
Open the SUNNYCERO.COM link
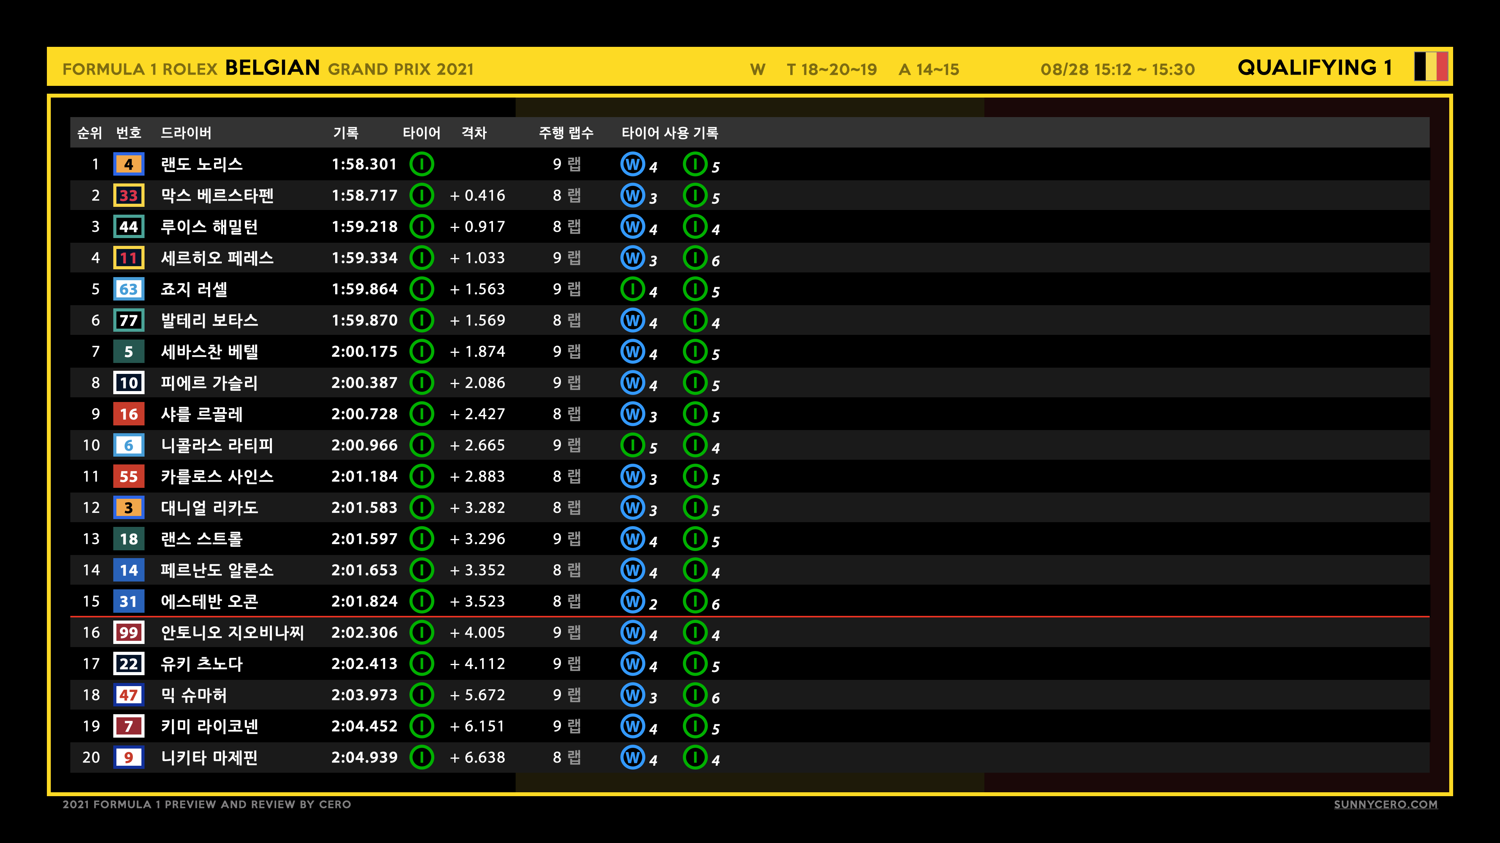(x=1385, y=804)
